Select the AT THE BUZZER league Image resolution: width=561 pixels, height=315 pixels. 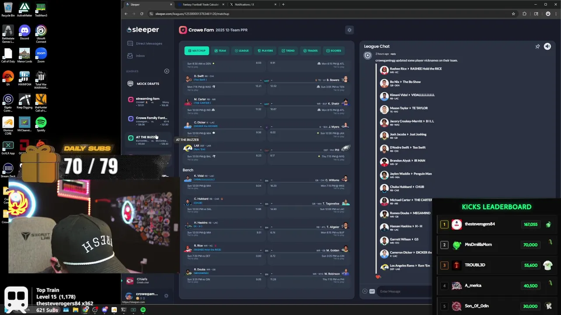pyautogui.click(x=148, y=140)
